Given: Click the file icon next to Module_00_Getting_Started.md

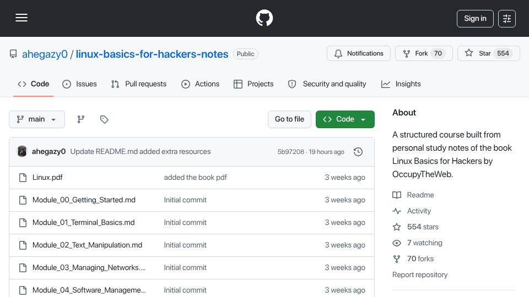Looking at the screenshot, I should pyautogui.click(x=23, y=200).
